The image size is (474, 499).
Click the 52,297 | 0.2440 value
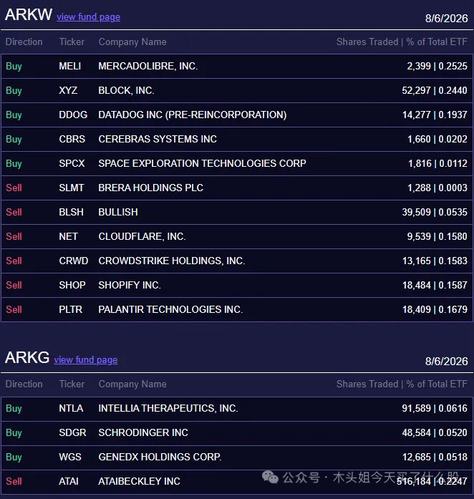coord(435,90)
